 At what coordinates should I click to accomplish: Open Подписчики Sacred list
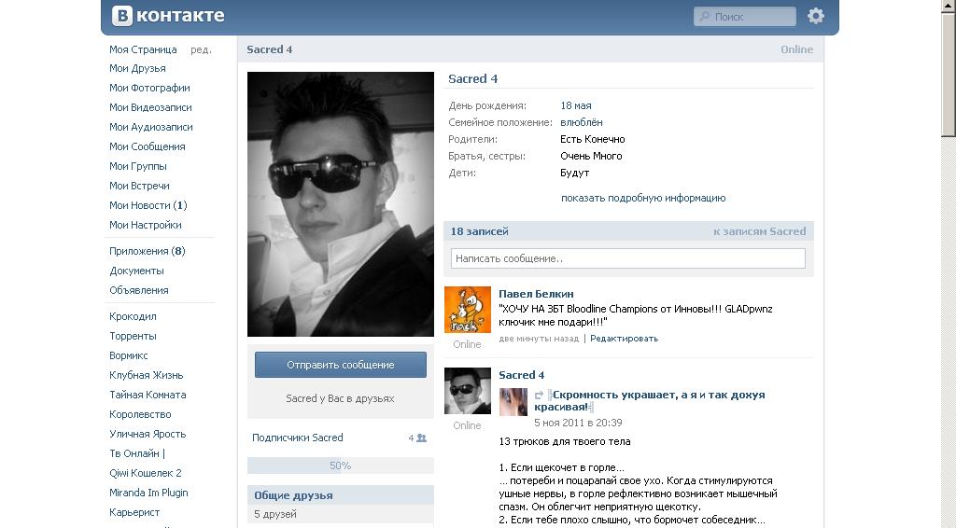298,438
